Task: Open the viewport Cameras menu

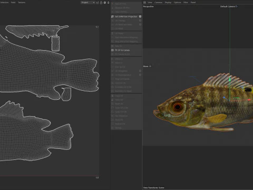Action: click(159, 3)
